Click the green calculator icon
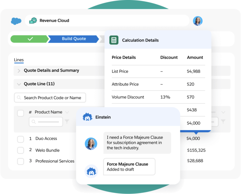This screenshot has width=241, height=194. pyautogui.click(x=114, y=40)
